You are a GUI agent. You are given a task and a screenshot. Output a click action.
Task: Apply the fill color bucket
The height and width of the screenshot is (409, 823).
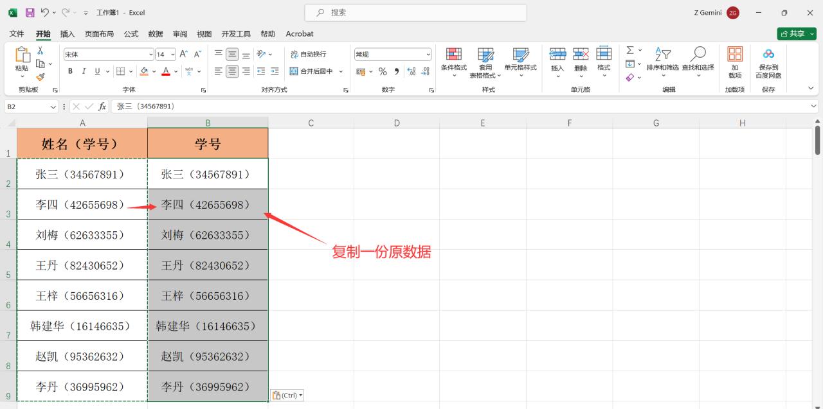(144, 71)
